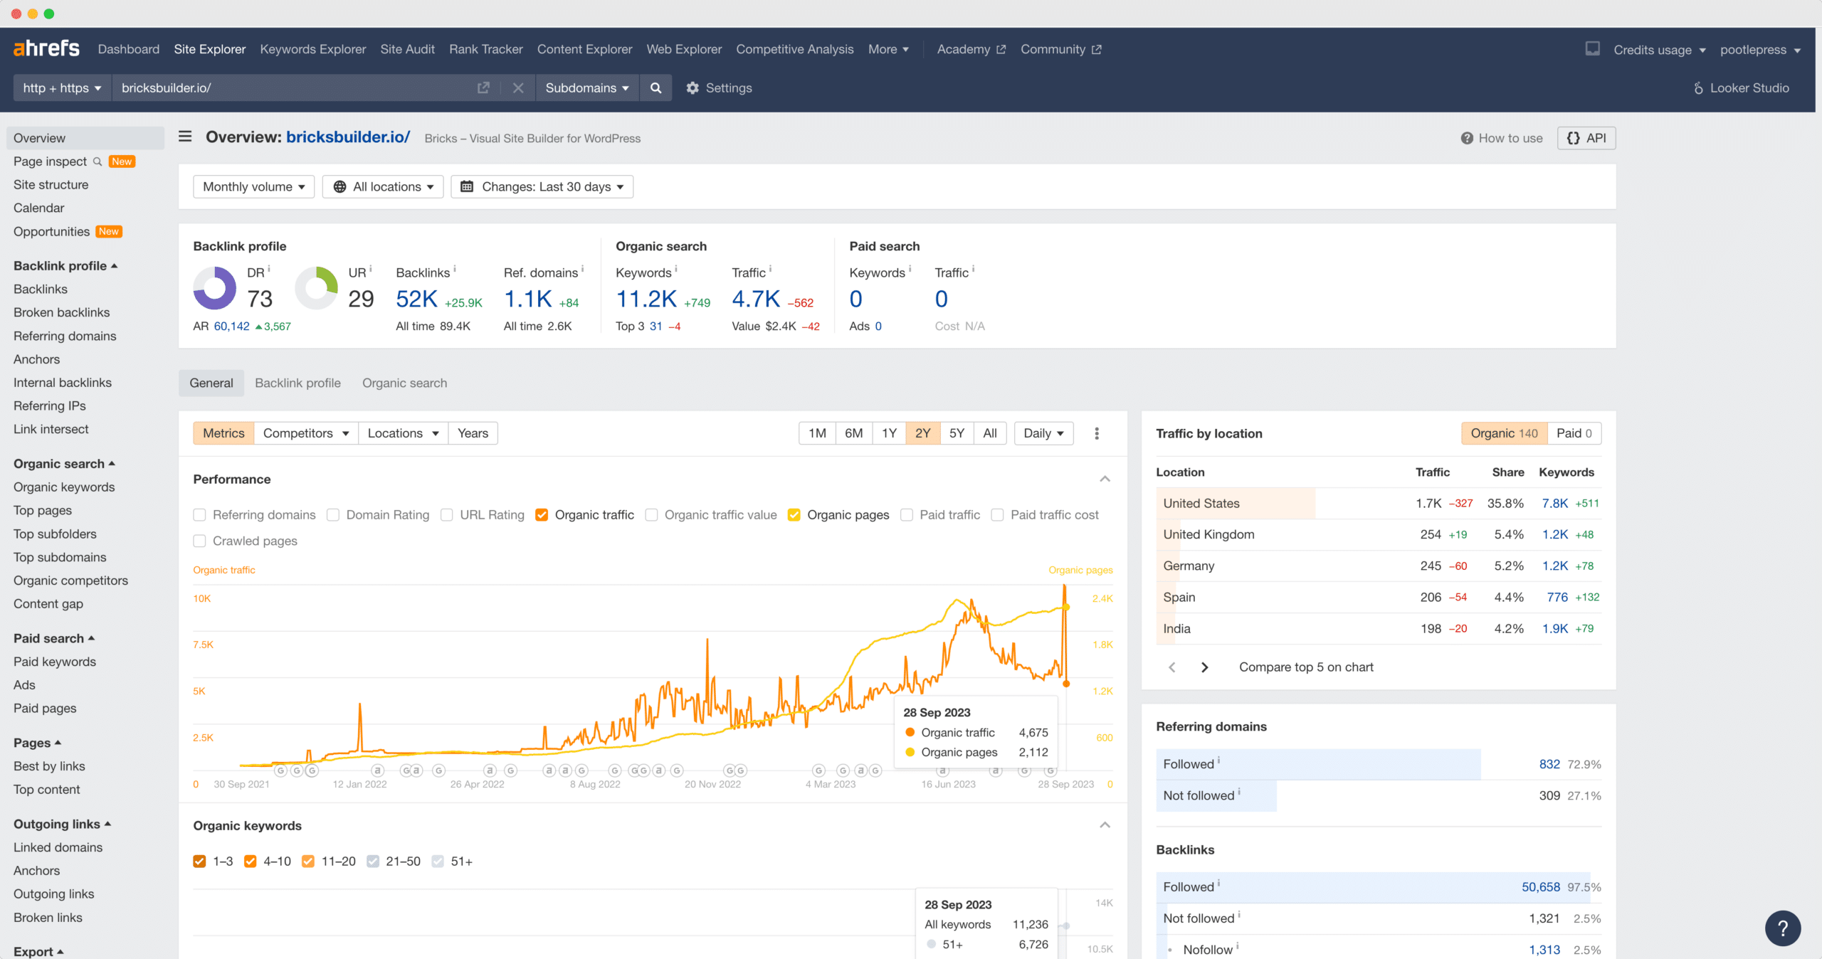The height and width of the screenshot is (959, 1822).
Task: Click orange data point on traffic chart
Action: pos(1065,684)
